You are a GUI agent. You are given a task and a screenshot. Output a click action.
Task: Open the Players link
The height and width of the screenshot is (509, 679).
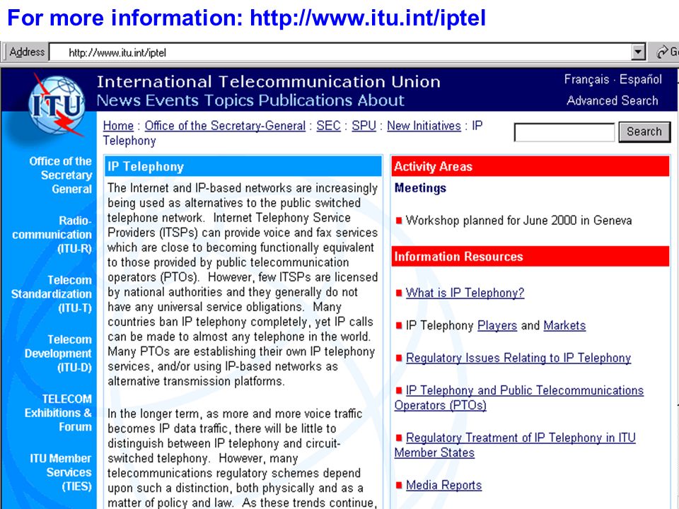coord(497,325)
